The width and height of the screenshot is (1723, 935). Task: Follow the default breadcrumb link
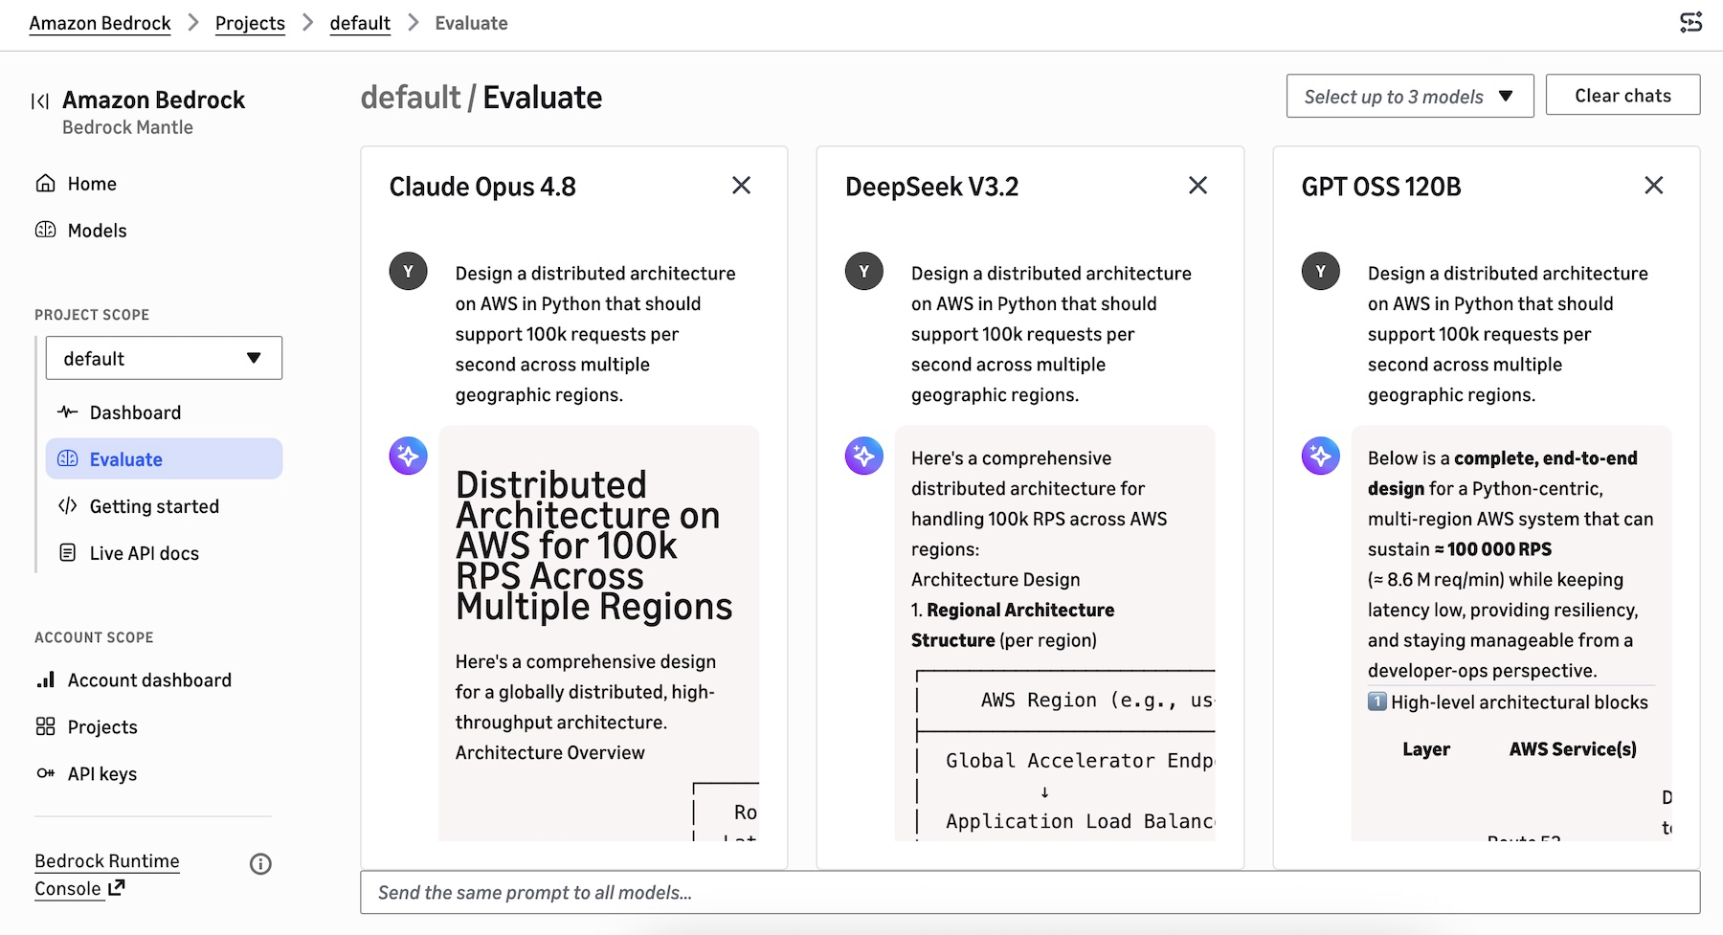(360, 23)
